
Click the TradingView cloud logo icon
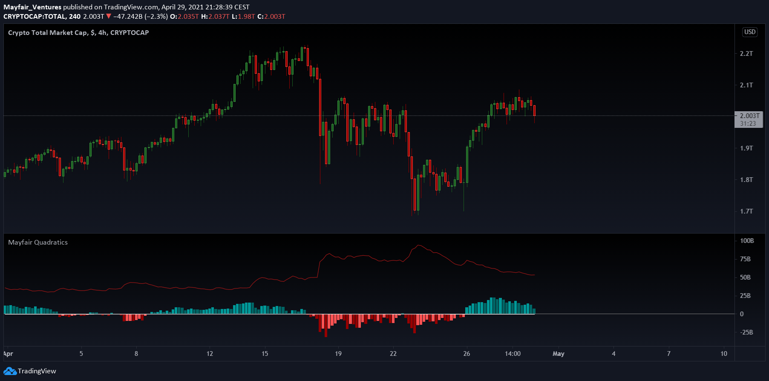(10, 371)
